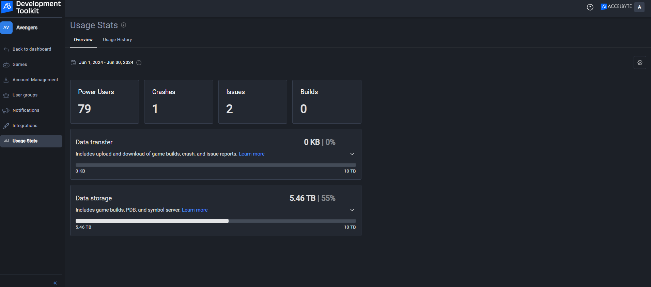The width and height of the screenshot is (651, 287).
Task: Click the Notifications megaphone icon
Action: [6, 110]
